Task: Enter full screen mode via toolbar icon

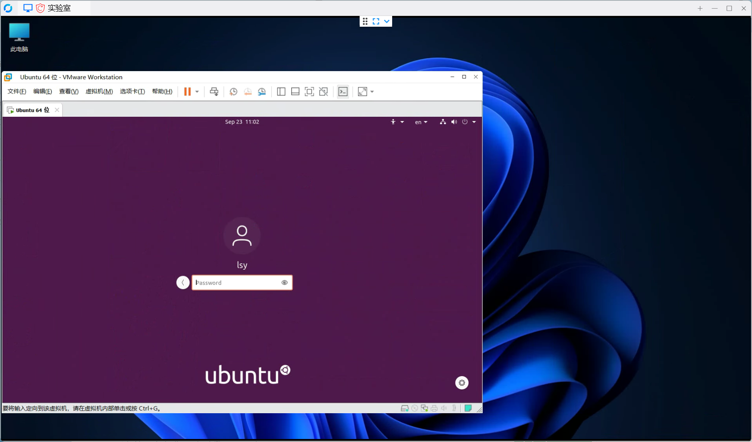Action: (309, 91)
